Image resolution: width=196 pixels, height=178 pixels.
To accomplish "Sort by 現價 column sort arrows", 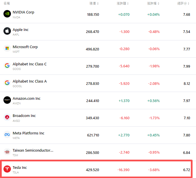I will (98, 3).
